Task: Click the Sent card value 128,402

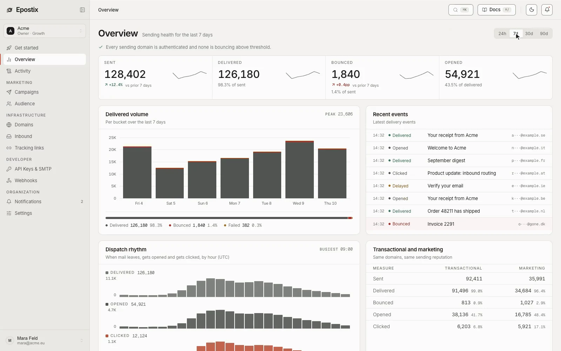Action: 125,74
